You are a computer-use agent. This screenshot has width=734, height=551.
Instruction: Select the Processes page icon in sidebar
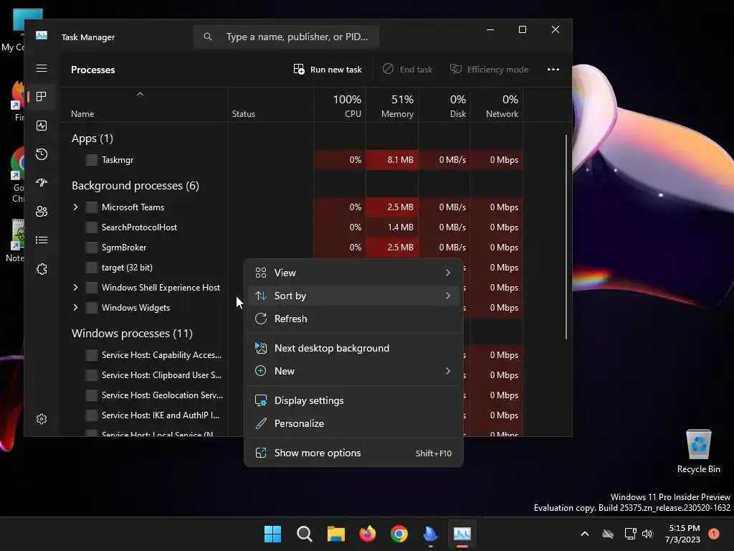pyautogui.click(x=42, y=97)
